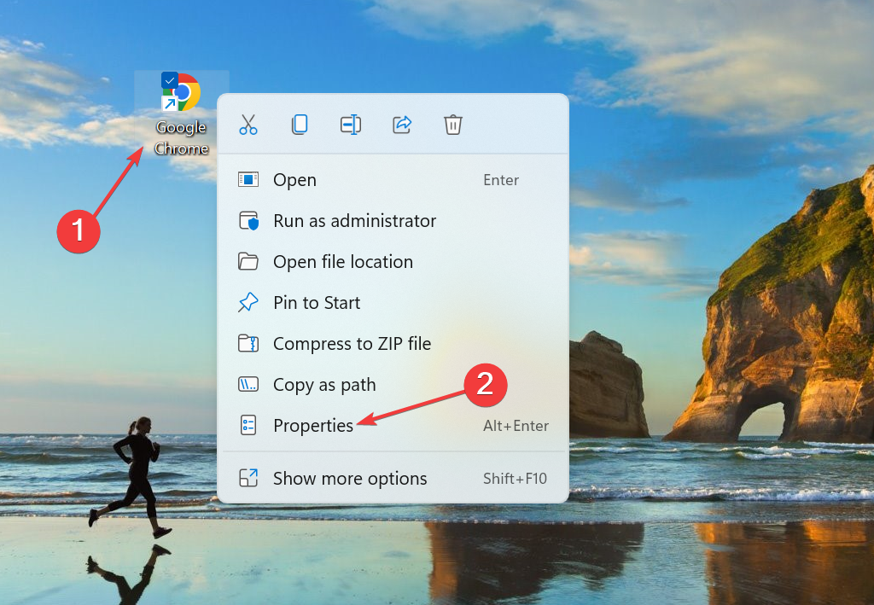Click the Share icon

click(402, 125)
